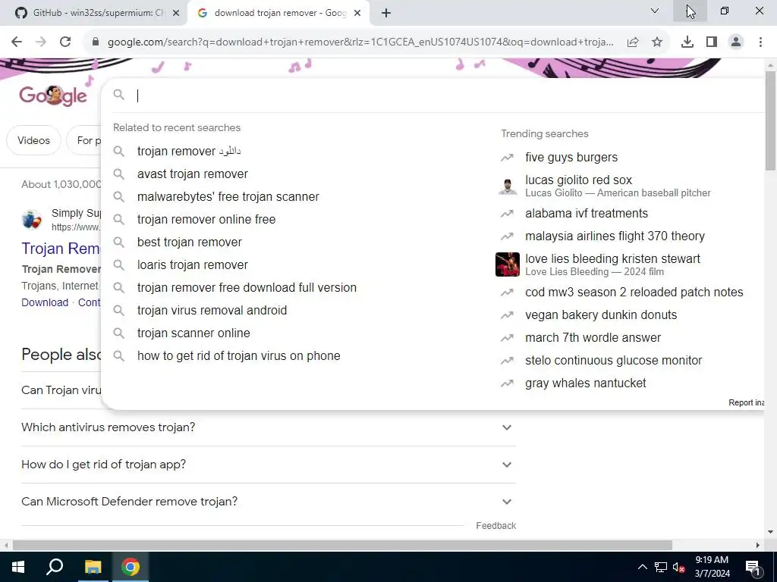Open the Windows Start menu
The width and height of the screenshot is (777, 582).
[x=18, y=567]
